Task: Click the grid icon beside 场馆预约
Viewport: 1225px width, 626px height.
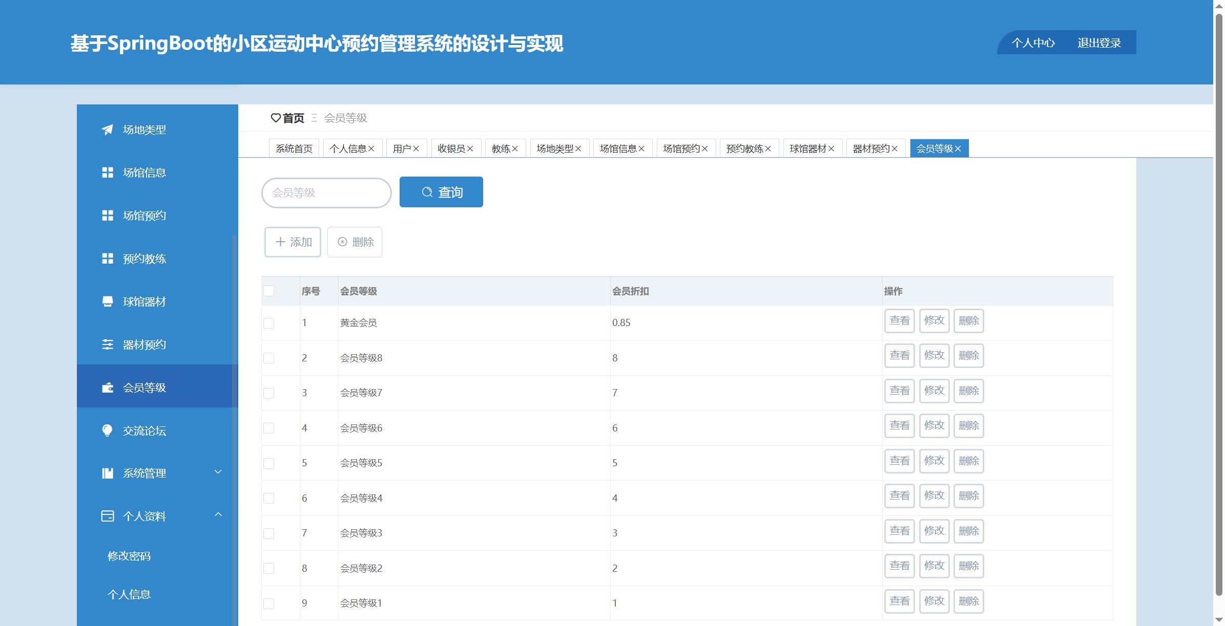Action: tap(107, 215)
